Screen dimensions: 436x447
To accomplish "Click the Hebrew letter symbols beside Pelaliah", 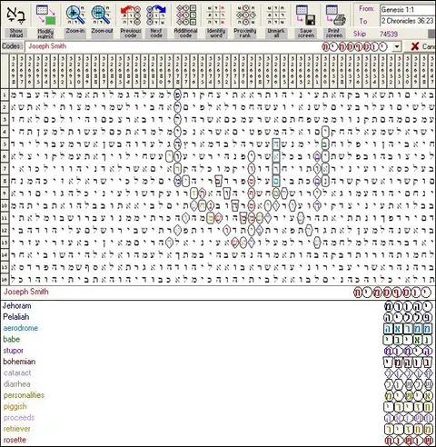I will [x=408, y=318].
